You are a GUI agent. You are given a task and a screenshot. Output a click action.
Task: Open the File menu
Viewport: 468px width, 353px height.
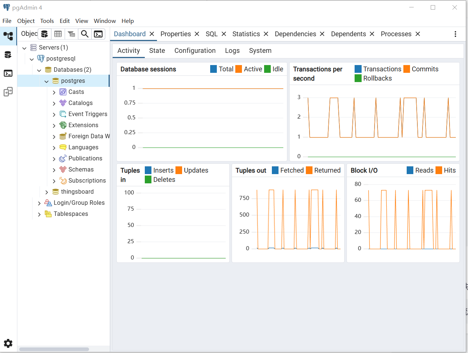pyautogui.click(x=7, y=21)
